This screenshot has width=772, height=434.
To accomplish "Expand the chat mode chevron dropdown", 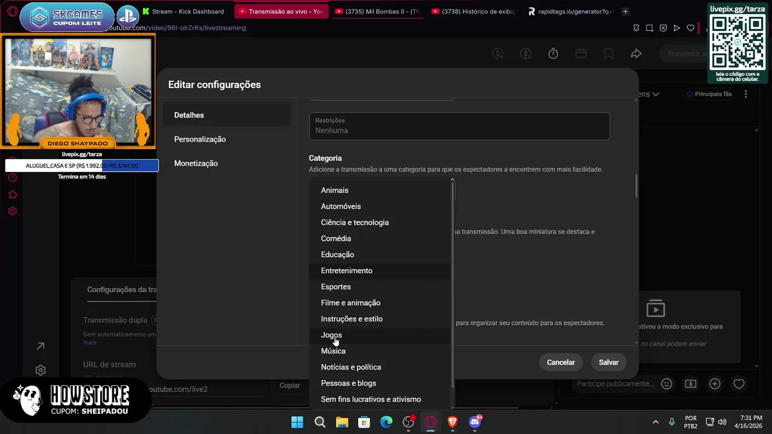I will (x=656, y=94).
